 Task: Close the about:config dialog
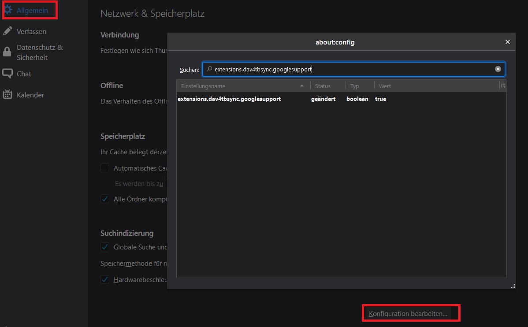pos(507,42)
